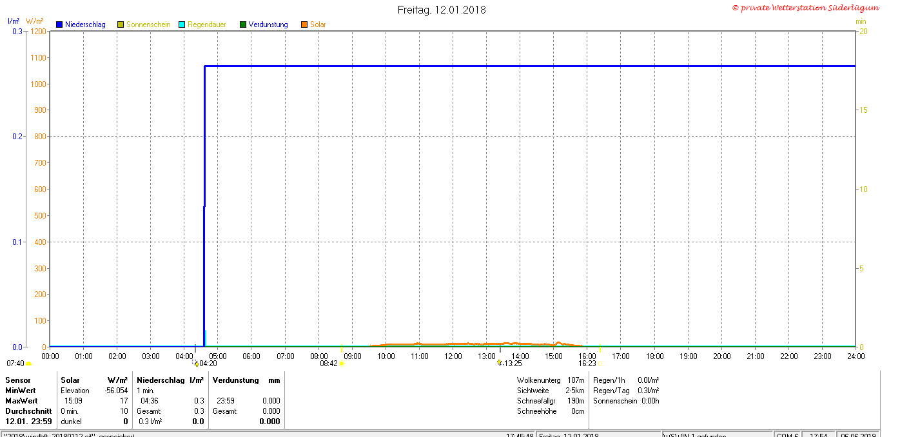The width and height of the screenshot is (900, 437).
Task: Click the sun icon next to 08:42
Action: [x=342, y=364]
